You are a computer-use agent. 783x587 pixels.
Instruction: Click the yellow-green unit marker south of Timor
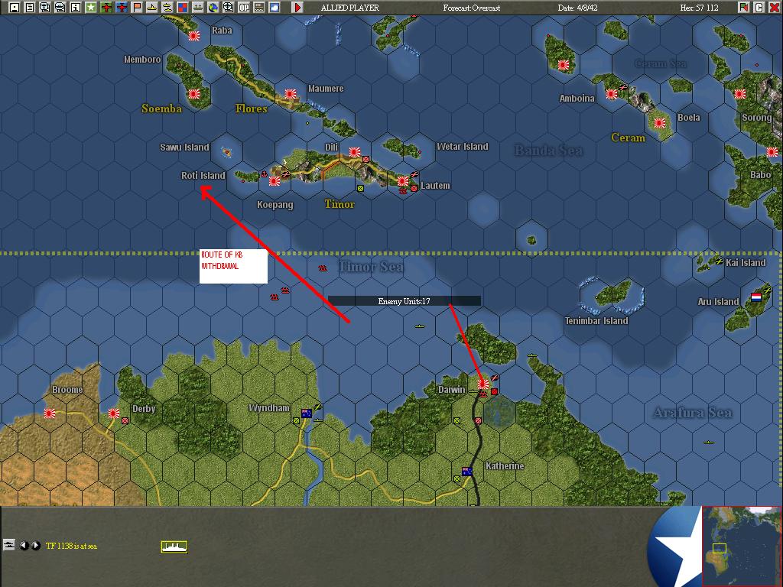(x=361, y=188)
